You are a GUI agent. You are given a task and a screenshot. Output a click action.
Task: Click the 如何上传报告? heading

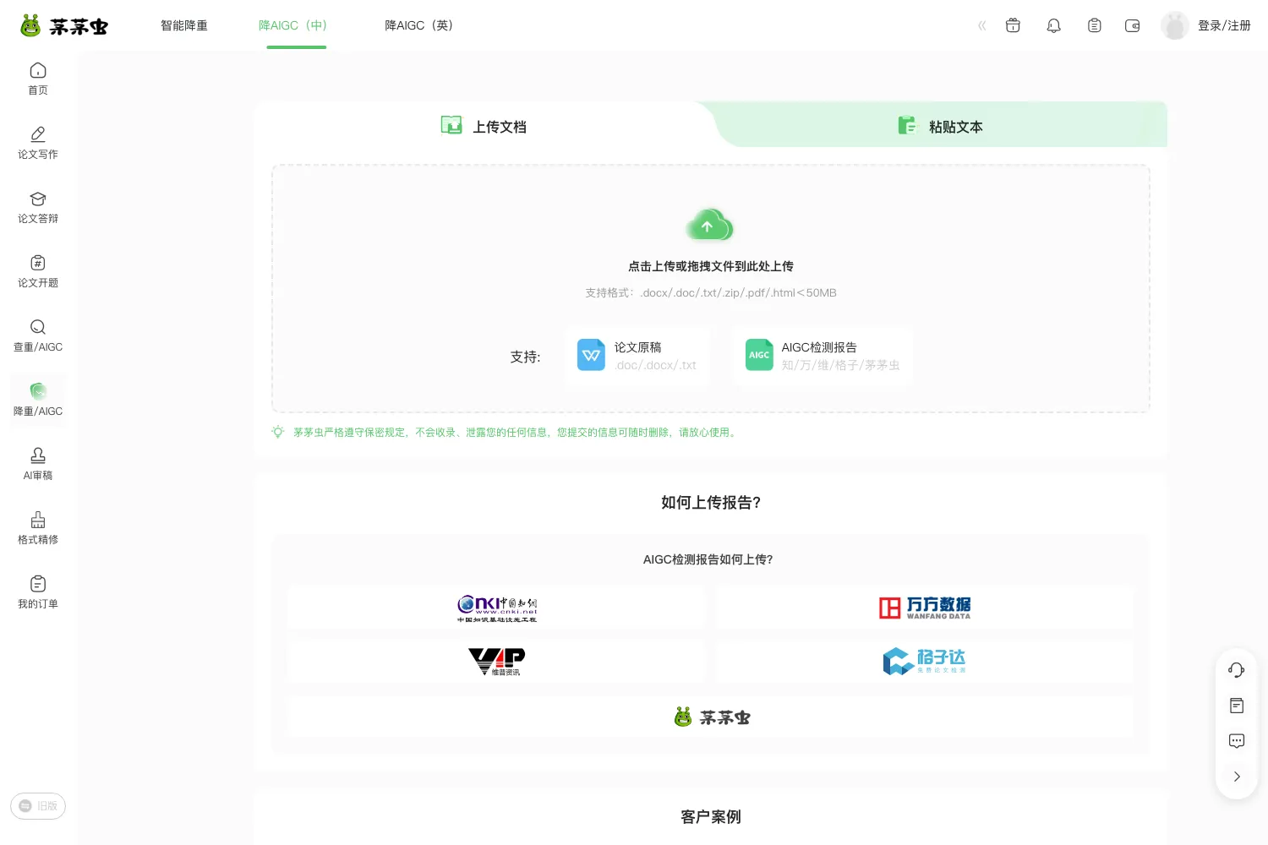tap(711, 502)
